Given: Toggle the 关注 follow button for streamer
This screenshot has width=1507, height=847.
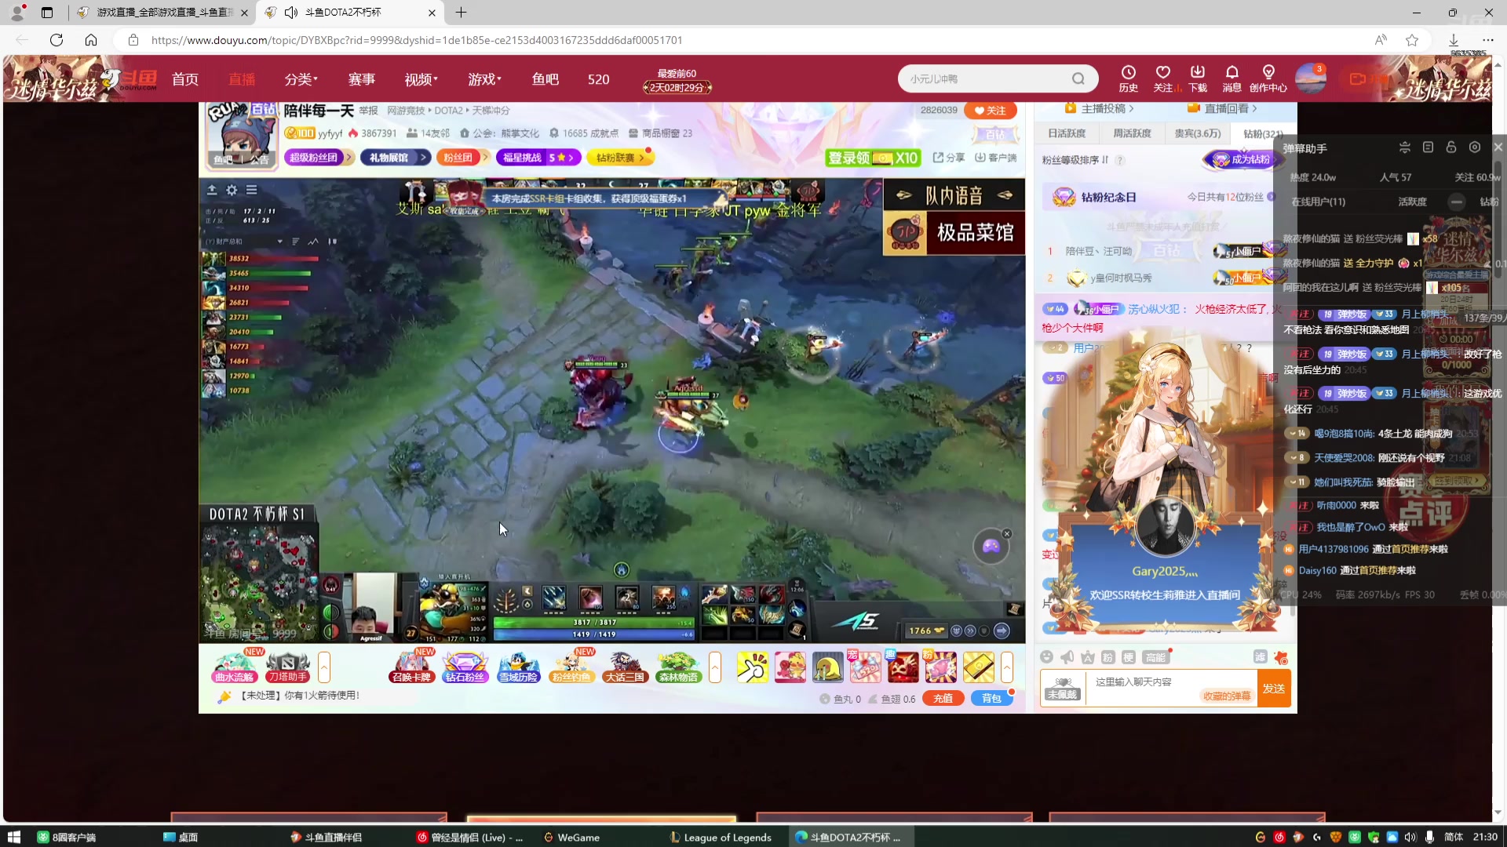Looking at the screenshot, I should [991, 111].
